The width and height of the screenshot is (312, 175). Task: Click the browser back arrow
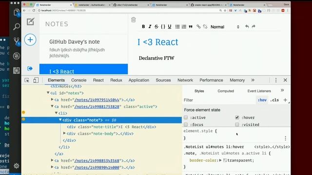(24, 10)
